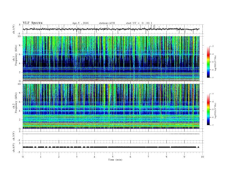Click the "ch.4(V)" axis label
The image size is (228, 176).
pyautogui.click(x=14, y=148)
